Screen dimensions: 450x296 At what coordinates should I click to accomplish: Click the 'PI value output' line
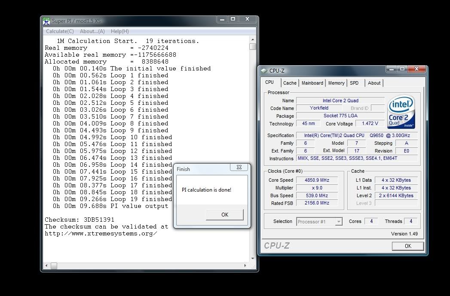pos(110,206)
